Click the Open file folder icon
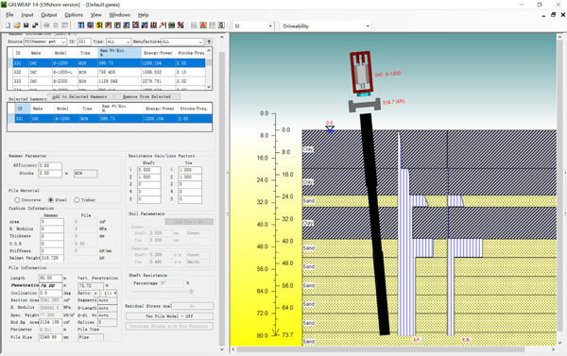This screenshot has height=356, width=567. 17,25
